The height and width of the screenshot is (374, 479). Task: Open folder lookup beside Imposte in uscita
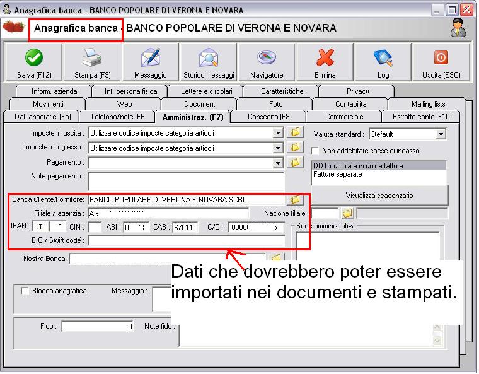295,132
